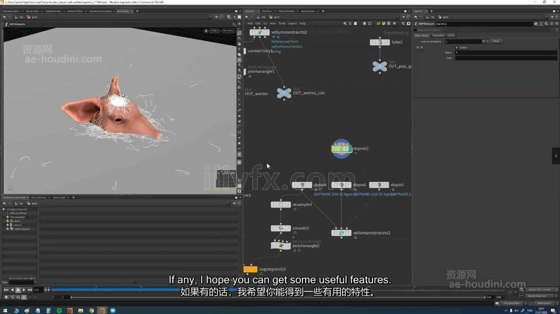Image resolution: width=560 pixels, height=314 pixels.
Task: Toggle the pin icon in the parameter pane path bar
Action: point(552,17)
